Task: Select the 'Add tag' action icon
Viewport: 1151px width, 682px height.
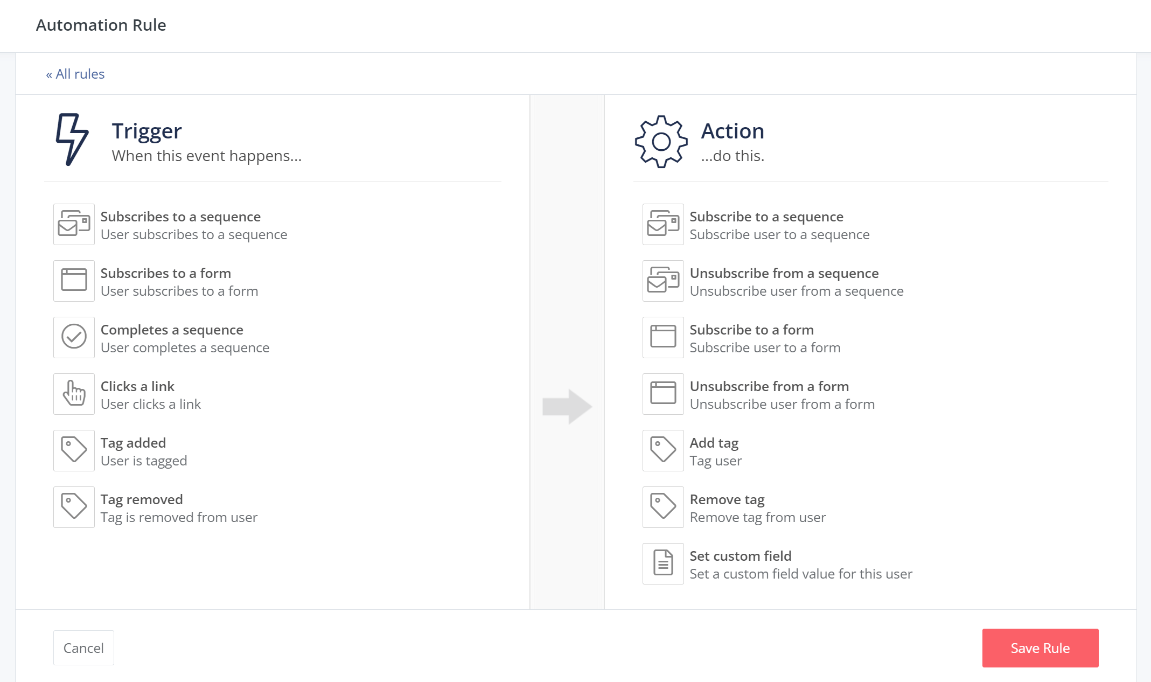Action: 663,450
